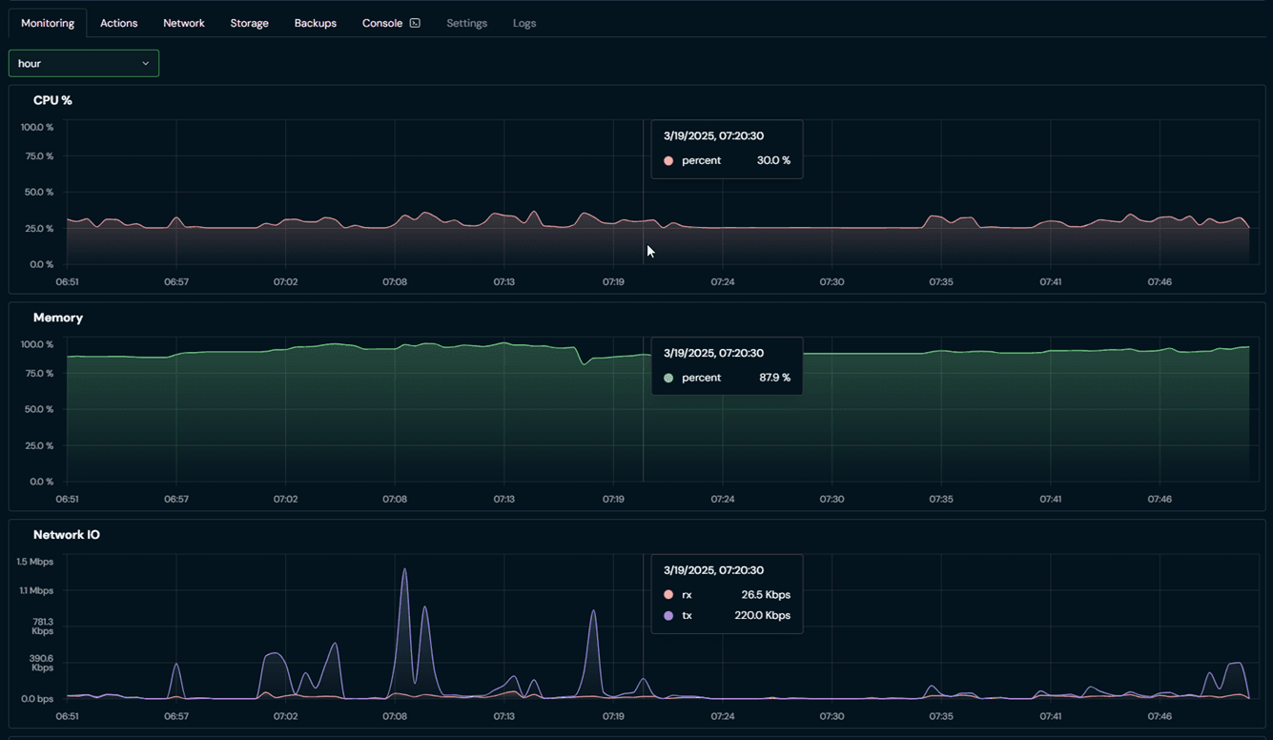This screenshot has height=740, width=1273.
Task: Open the Console tab
Action: click(391, 23)
